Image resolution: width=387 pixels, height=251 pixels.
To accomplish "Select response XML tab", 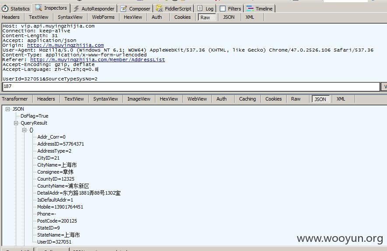I will 341,99.
